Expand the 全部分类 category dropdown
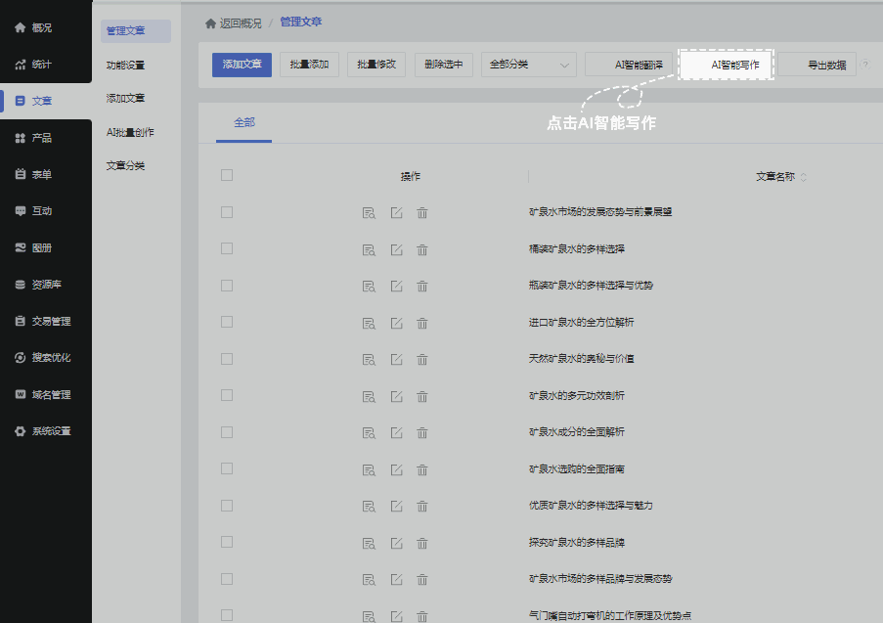883x623 pixels. [x=529, y=65]
